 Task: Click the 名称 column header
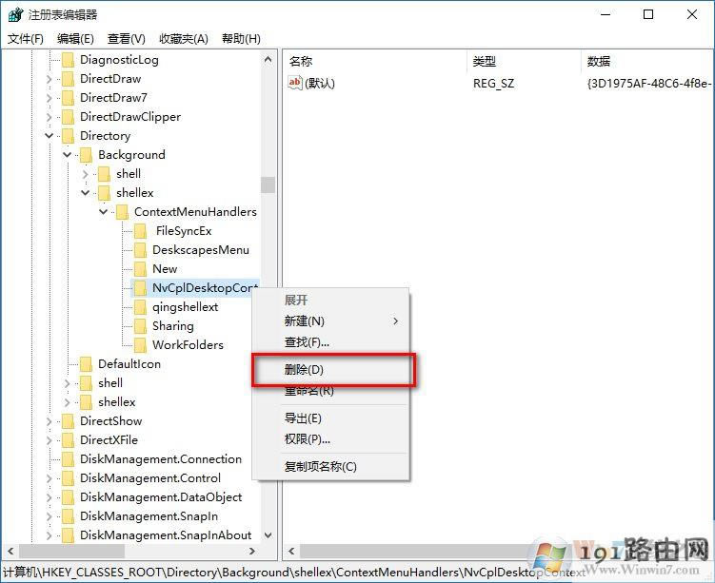375,62
